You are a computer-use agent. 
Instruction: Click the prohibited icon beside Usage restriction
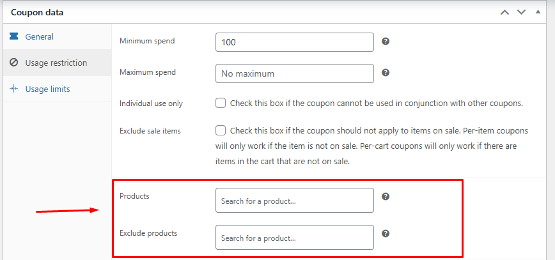coord(14,63)
